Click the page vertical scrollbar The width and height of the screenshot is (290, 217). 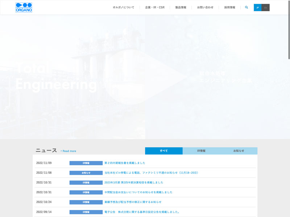289,36
